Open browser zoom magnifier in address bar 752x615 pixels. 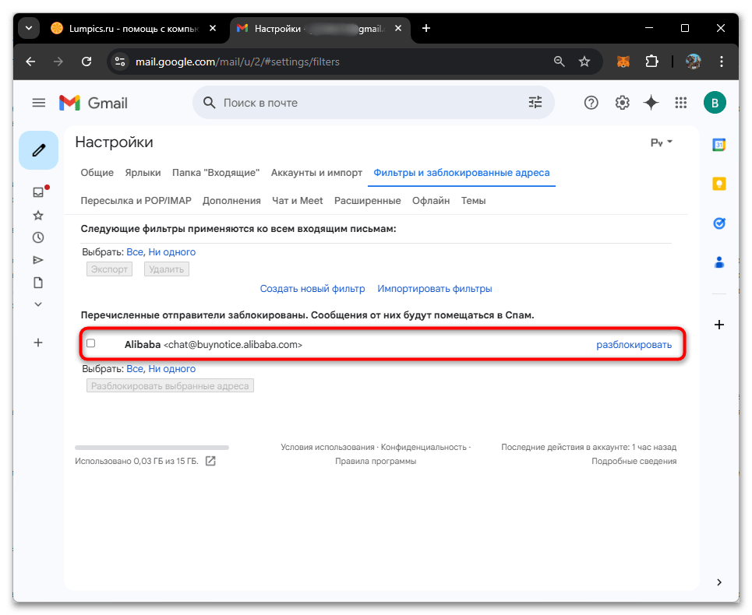coord(560,61)
